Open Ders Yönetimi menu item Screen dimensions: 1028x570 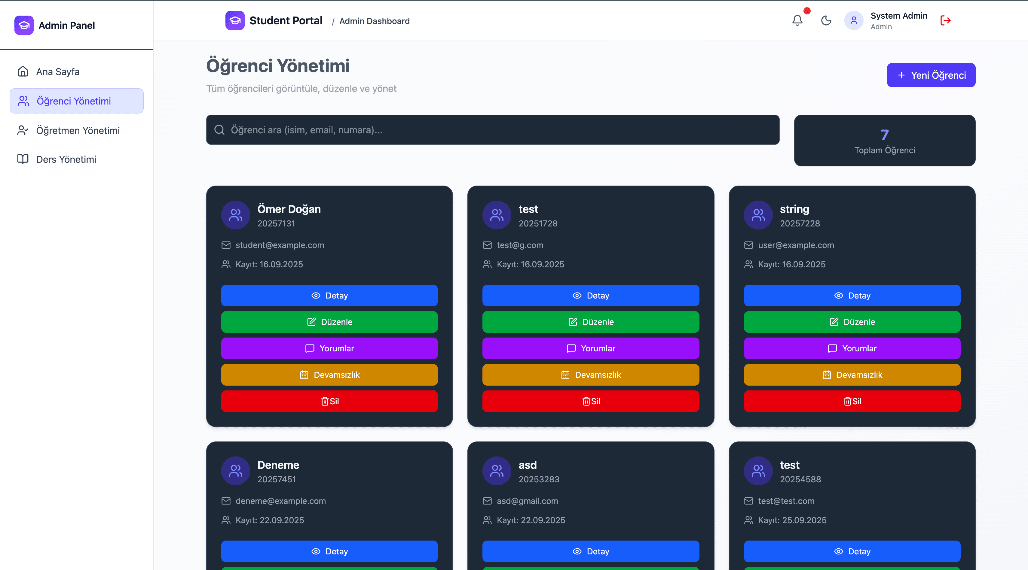[x=66, y=159]
